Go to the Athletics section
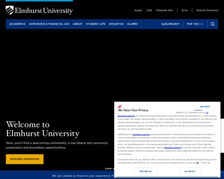Image resolution: width=224 pixels, height=179 pixels. pyautogui.click(x=116, y=24)
